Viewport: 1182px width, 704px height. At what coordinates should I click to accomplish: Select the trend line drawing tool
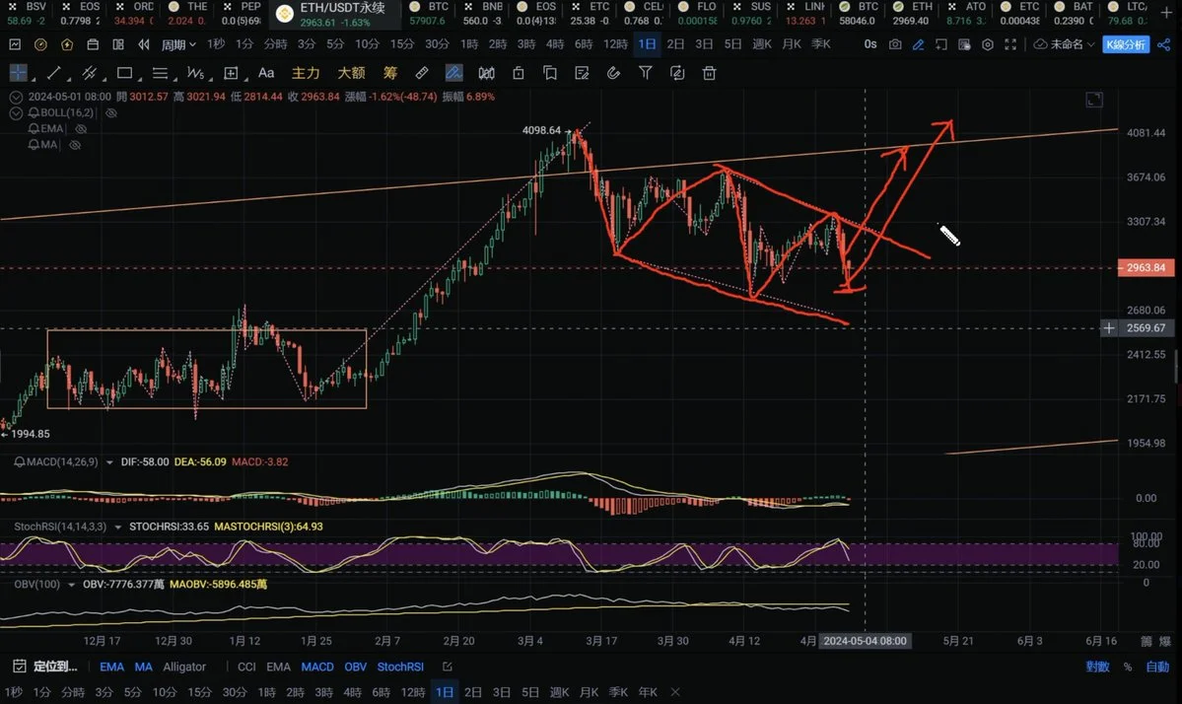tap(53, 73)
